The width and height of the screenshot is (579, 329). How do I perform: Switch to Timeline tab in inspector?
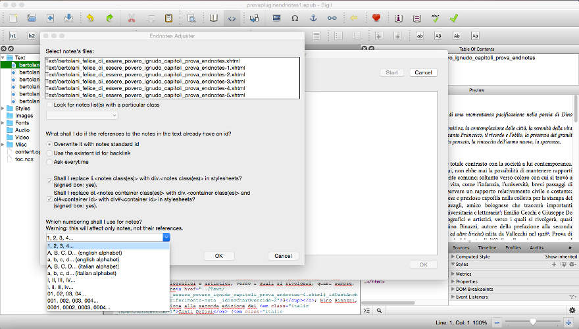[x=487, y=248]
